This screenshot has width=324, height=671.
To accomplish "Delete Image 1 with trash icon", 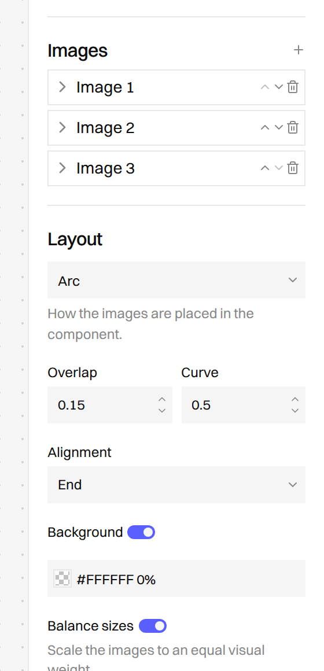I will pyautogui.click(x=293, y=87).
